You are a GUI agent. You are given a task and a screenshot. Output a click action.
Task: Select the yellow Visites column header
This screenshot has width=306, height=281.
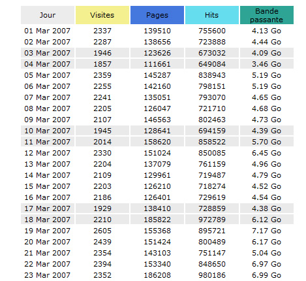pyautogui.click(x=102, y=15)
